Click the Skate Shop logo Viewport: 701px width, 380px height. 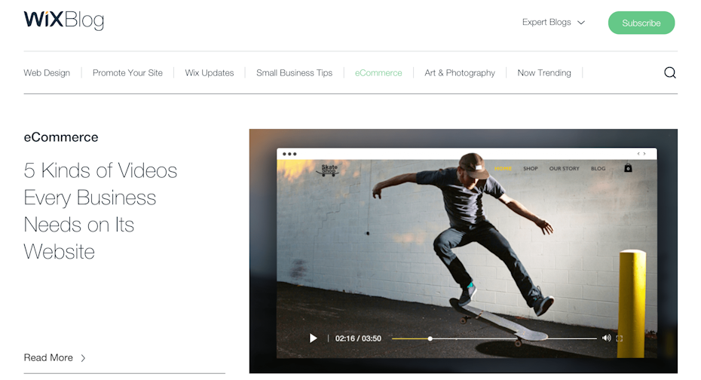coord(329,170)
